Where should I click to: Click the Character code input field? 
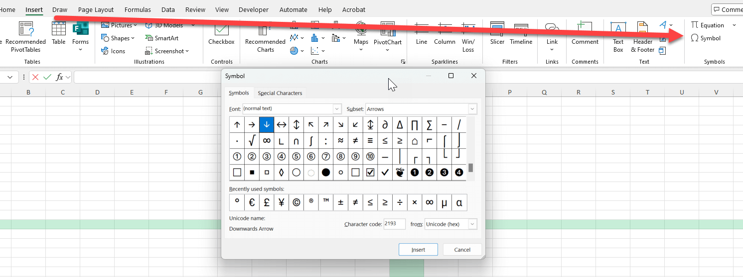point(395,224)
